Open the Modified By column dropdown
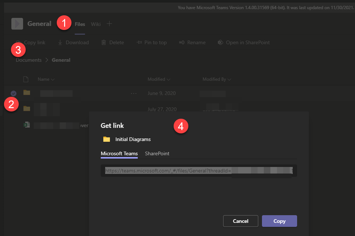The height and width of the screenshot is (236, 355). click(217, 79)
